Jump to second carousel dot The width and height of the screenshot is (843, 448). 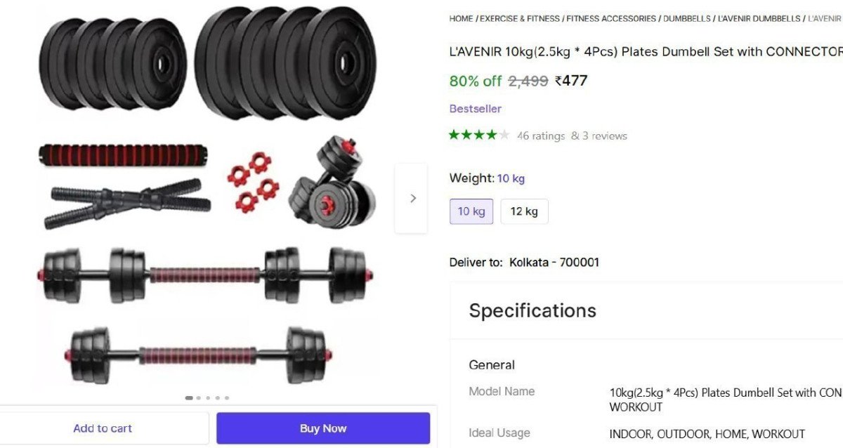pos(199,397)
